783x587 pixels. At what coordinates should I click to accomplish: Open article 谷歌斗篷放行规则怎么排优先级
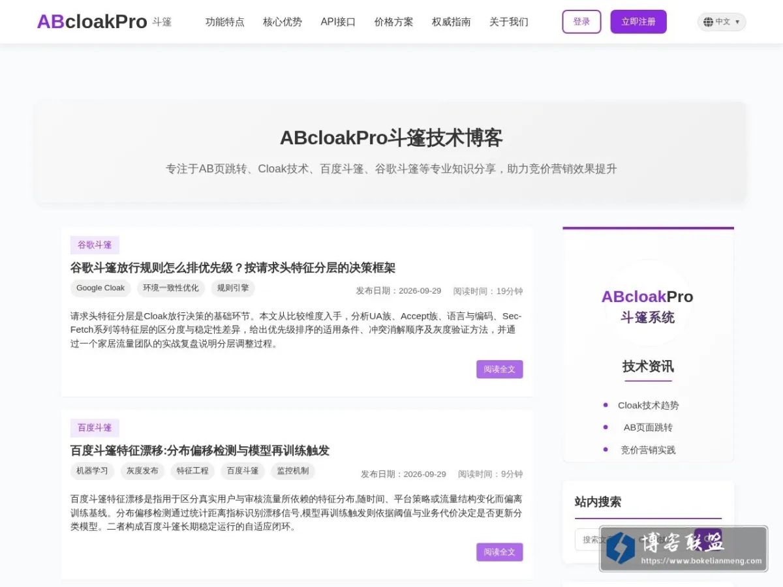pos(233,267)
